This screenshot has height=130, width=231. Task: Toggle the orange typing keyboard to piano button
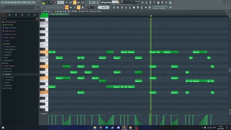click(67, 7)
